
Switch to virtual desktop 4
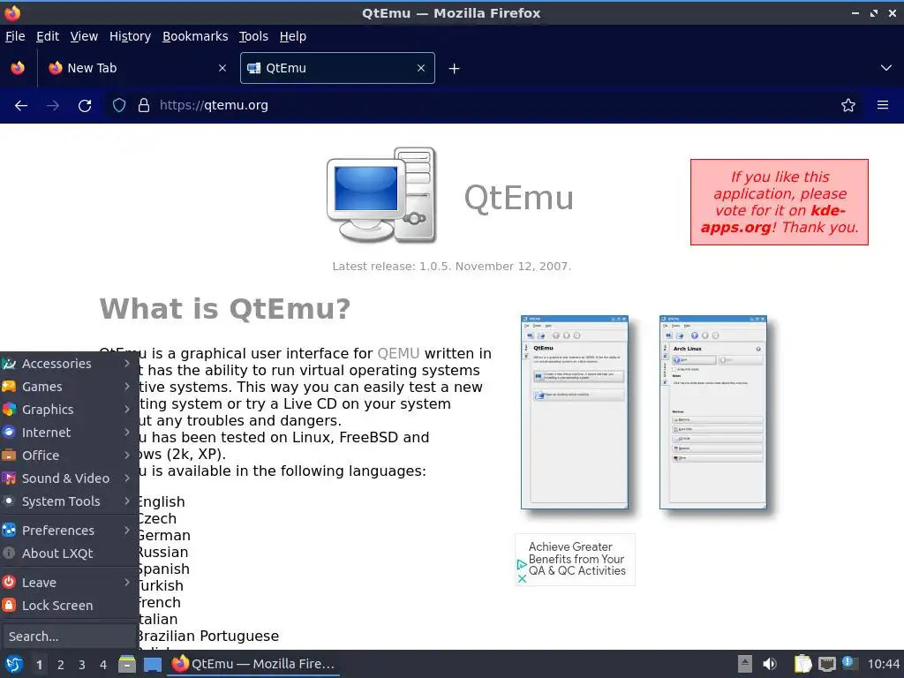pos(103,665)
